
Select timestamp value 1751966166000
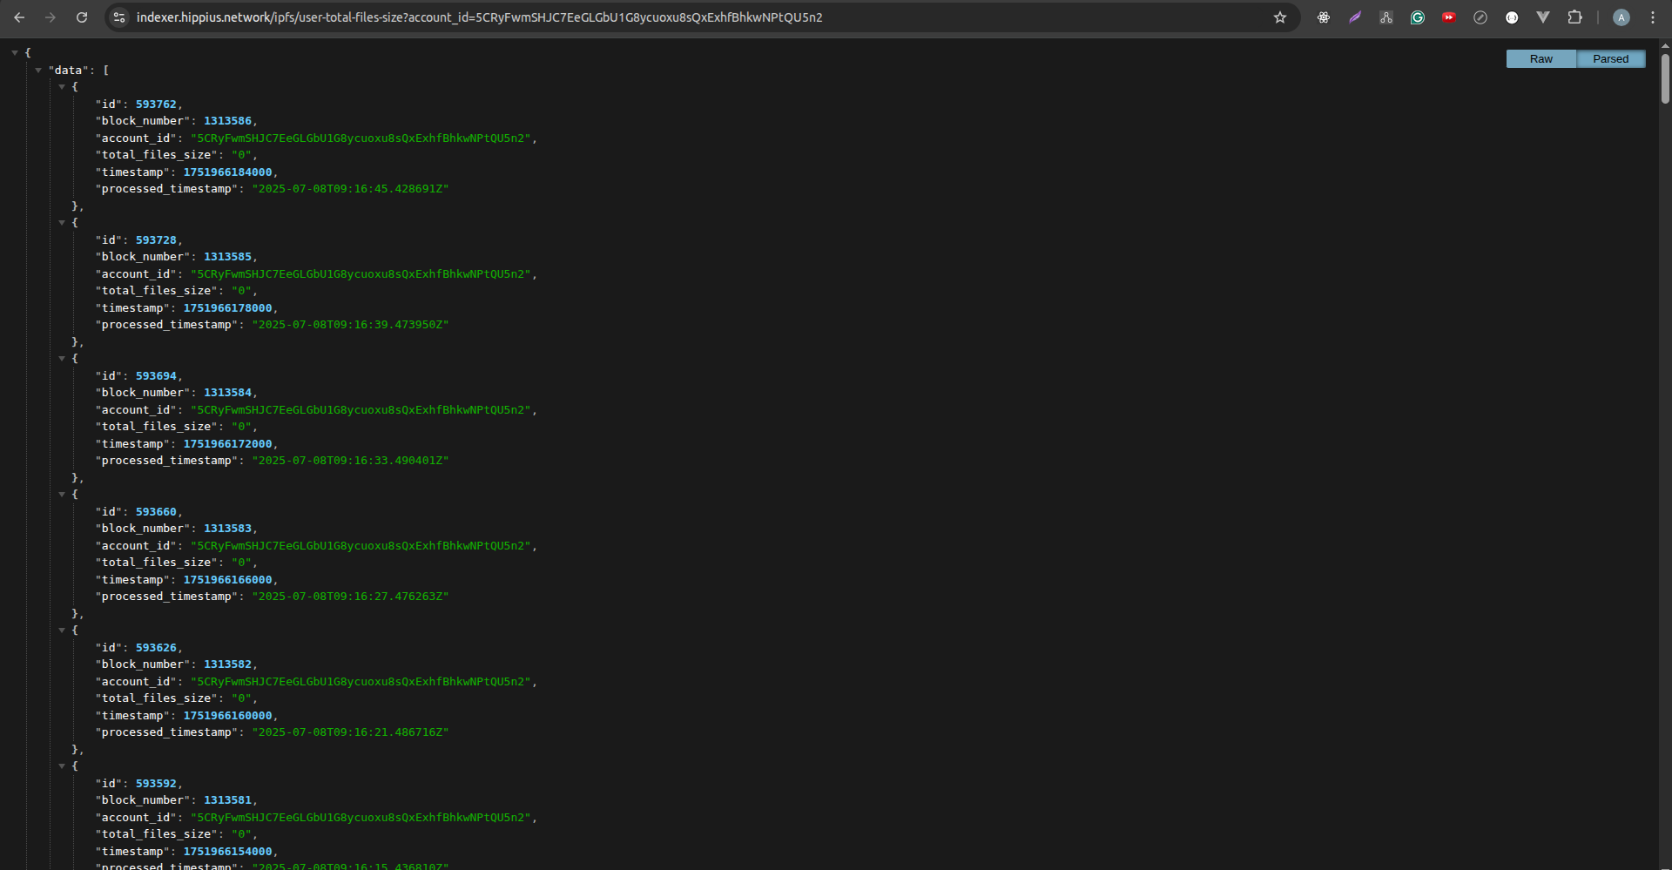pyautogui.click(x=227, y=580)
